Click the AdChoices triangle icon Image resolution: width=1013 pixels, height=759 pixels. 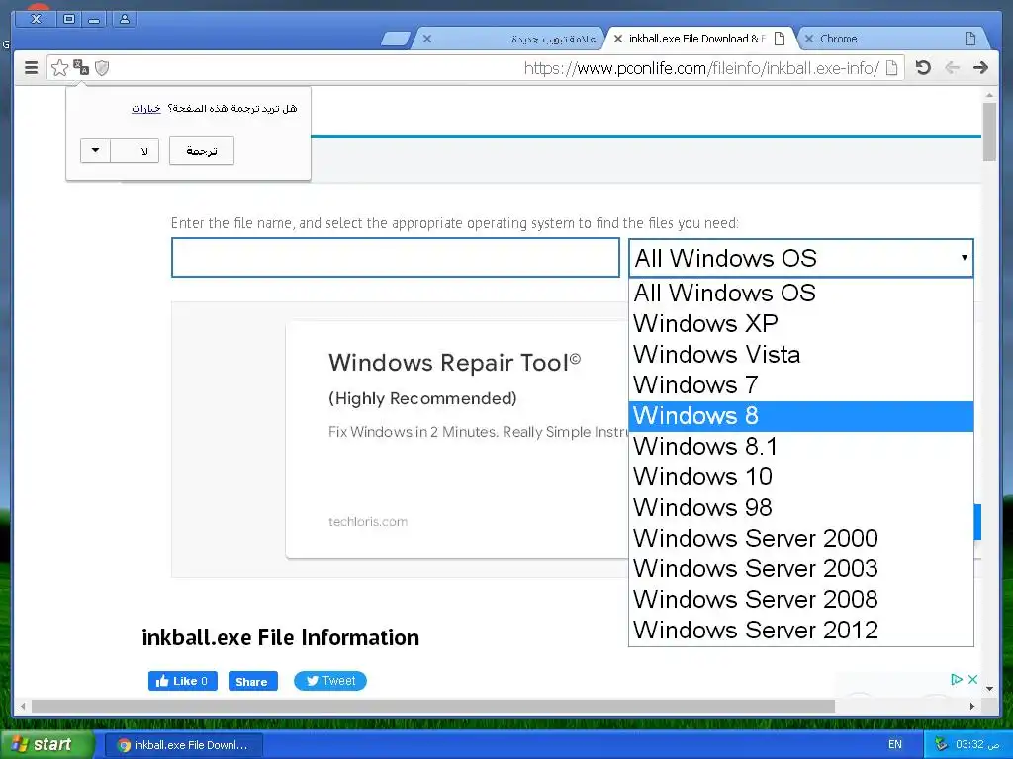click(957, 679)
